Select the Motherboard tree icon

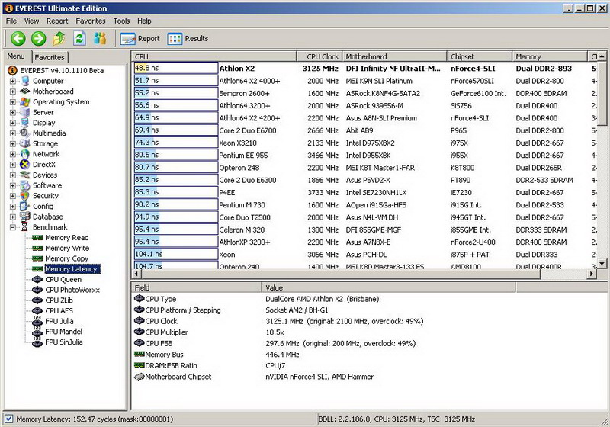click(25, 91)
